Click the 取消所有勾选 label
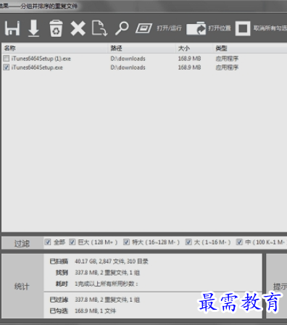 click(x=270, y=28)
